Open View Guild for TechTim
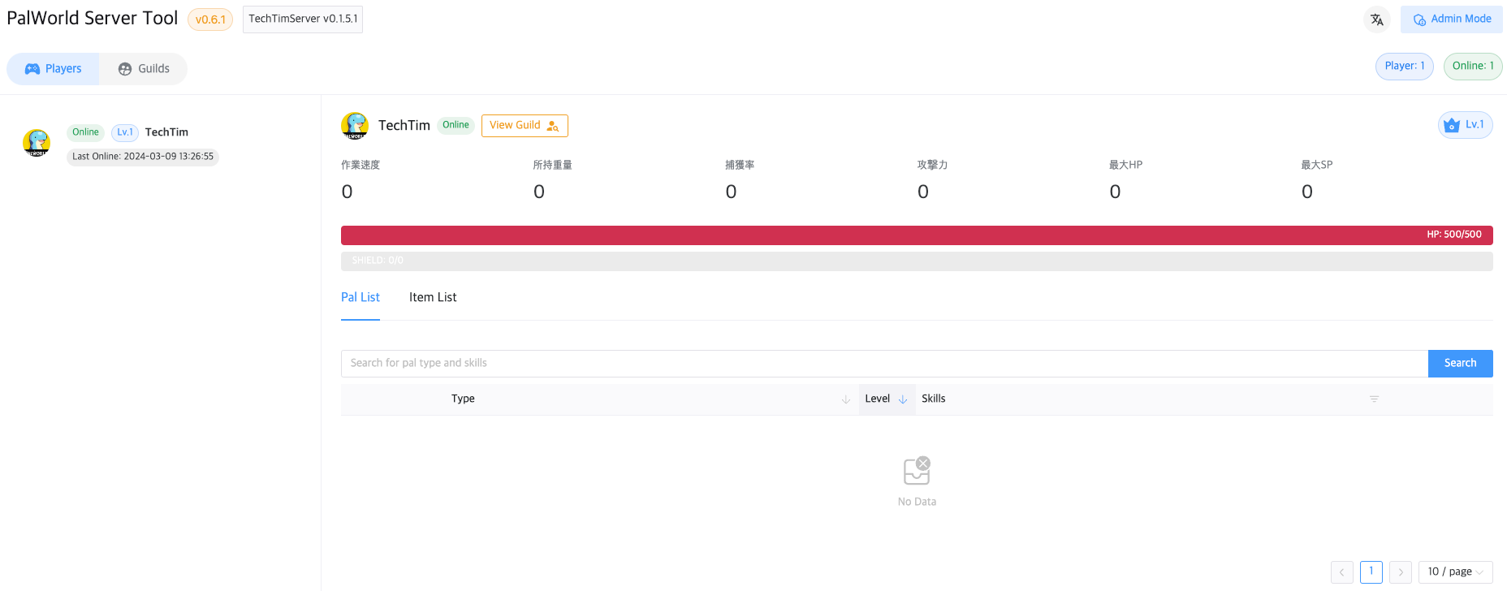Image resolution: width=1507 pixels, height=591 pixels. [x=525, y=126]
